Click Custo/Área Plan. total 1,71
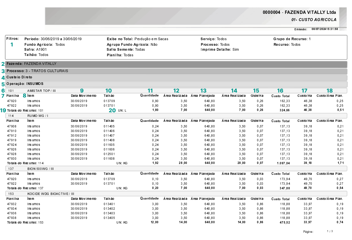Screen dimensions: 352x240 340,163
